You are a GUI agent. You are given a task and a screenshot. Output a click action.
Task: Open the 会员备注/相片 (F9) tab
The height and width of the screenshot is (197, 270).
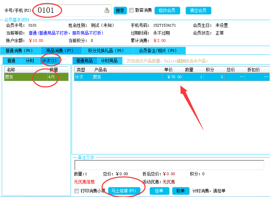point(157,51)
